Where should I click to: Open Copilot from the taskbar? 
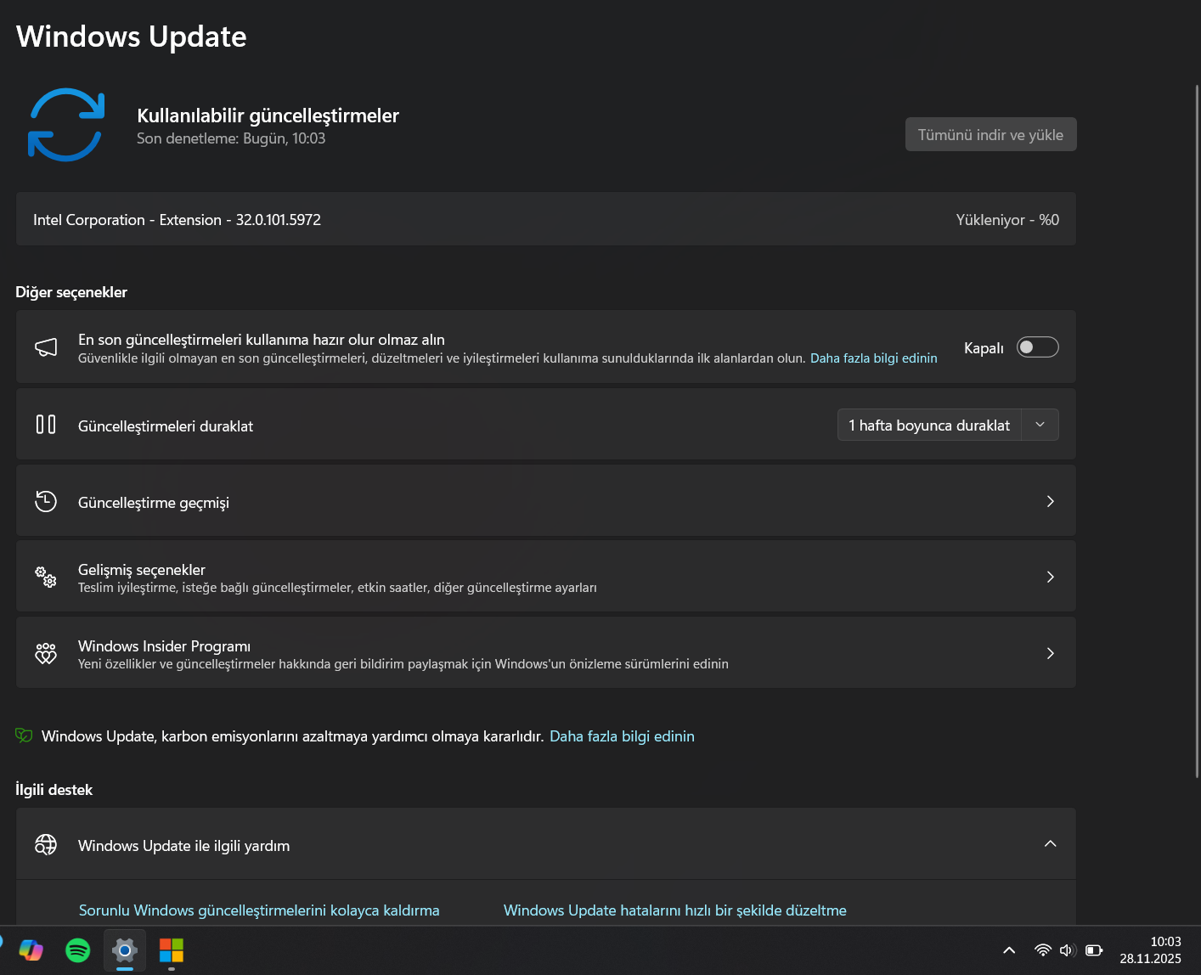click(x=31, y=950)
